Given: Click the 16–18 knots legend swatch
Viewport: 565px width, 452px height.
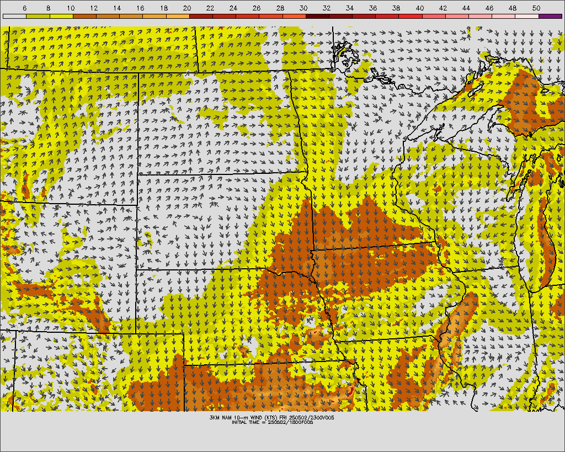Looking at the screenshot, I should click(x=154, y=16).
